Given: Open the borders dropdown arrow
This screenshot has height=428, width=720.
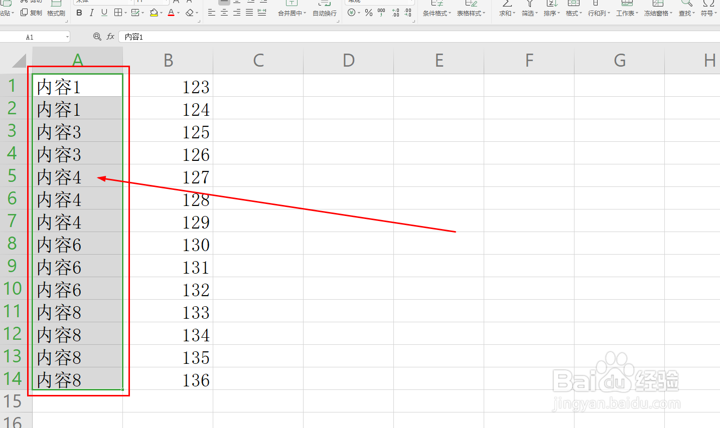Looking at the screenshot, I should (x=125, y=14).
